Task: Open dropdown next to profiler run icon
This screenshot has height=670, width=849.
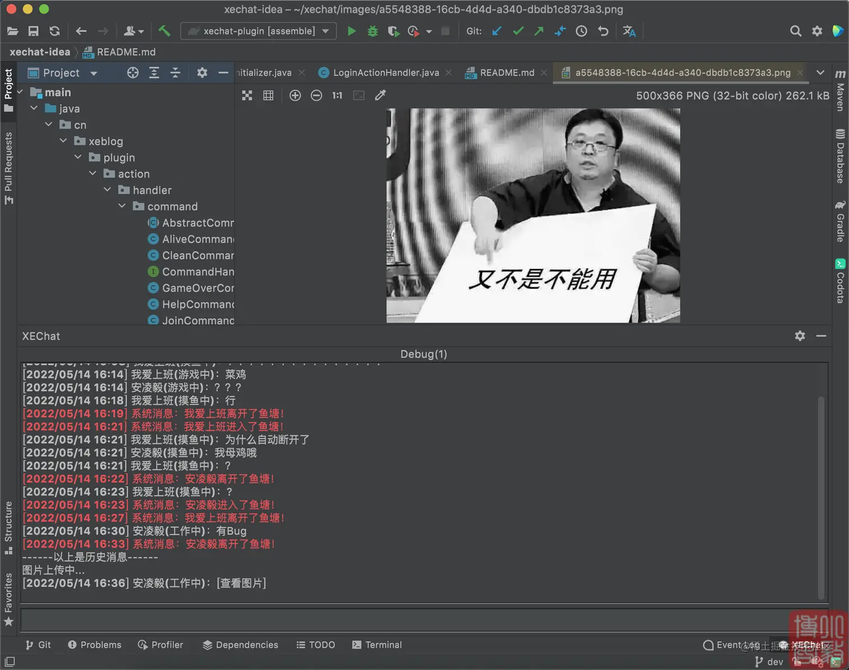Action: point(428,31)
